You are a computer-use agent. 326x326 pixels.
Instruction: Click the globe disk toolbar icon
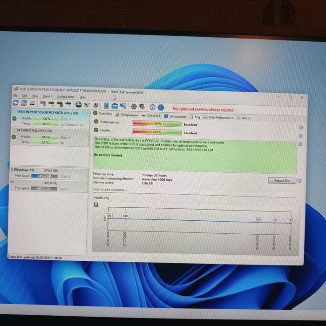click(x=78, y=105)
